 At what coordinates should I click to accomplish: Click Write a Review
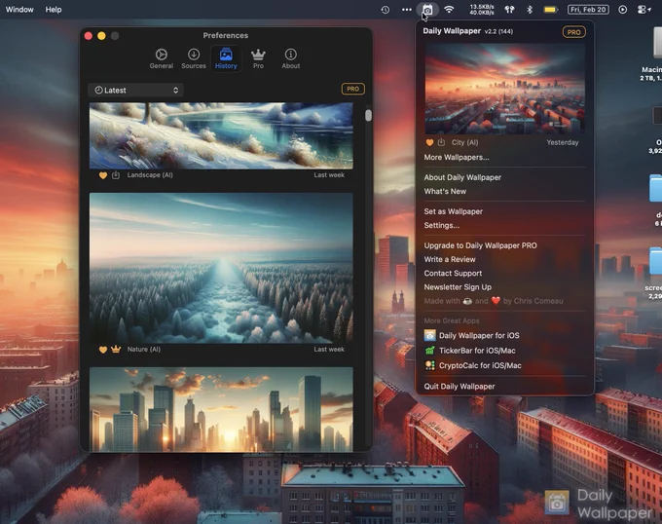(x=450, y=260)
